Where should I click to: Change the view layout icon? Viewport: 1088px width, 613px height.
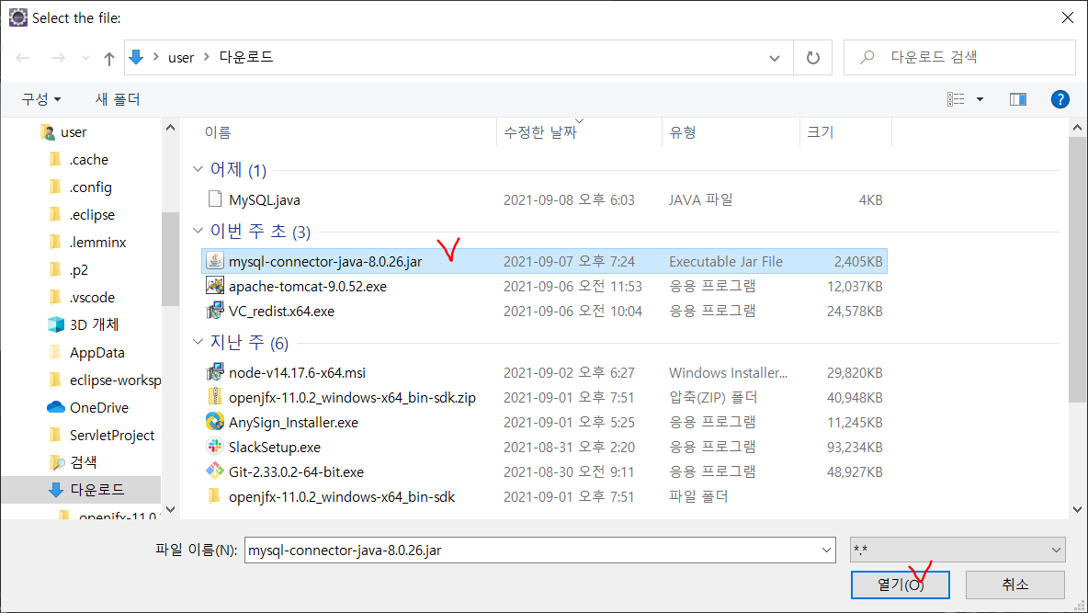point(956,99)
